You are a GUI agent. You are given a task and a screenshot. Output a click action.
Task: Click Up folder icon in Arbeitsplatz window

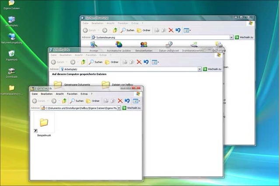pos(83,62)
